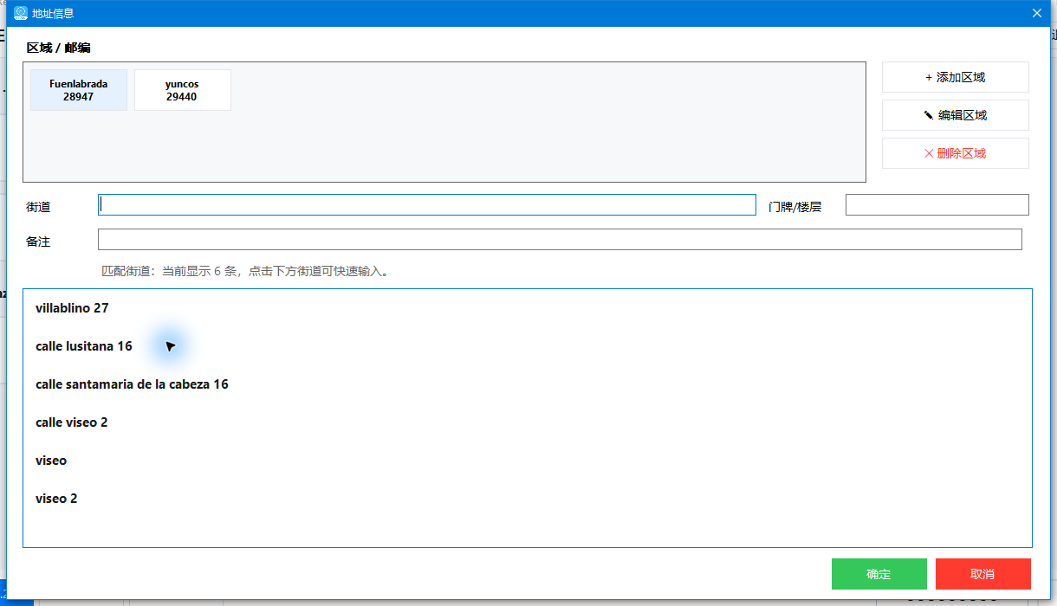Focus the 备注 remarks input field
This screenshot has width=1057, height=606.
tap(560, 239)
